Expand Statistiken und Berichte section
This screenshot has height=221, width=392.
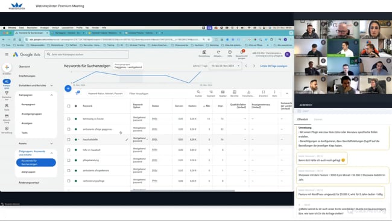tap(51, 86)
